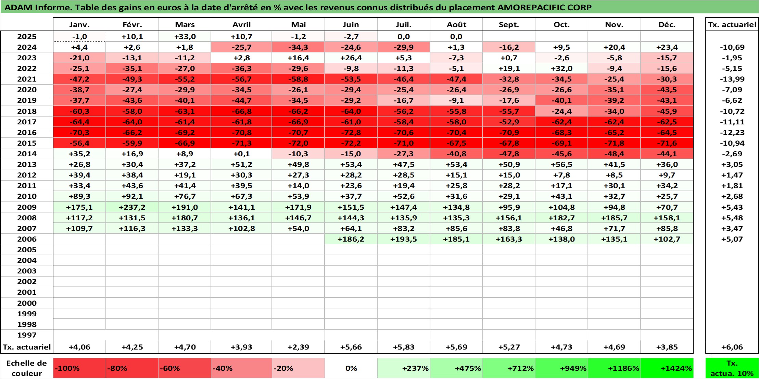Select the 2016 row label
Viewport: 759px width, 379px height.
[27, 133]
